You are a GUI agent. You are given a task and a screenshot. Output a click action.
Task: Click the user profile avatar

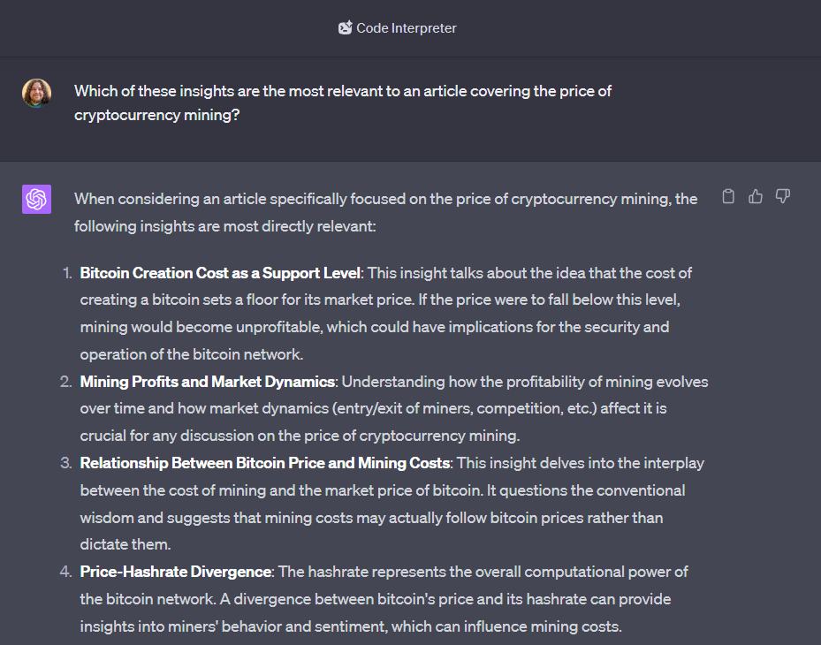click(36, 93)
